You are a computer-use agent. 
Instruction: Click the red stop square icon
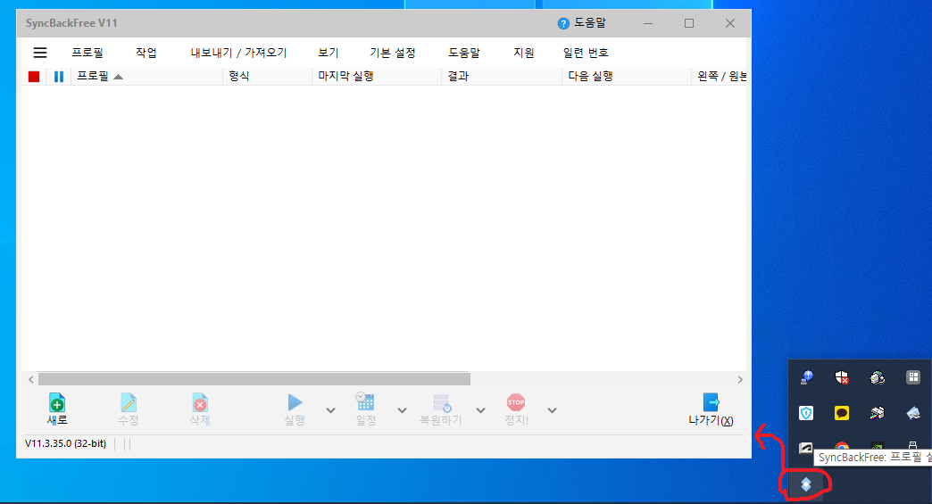[34, 77]
